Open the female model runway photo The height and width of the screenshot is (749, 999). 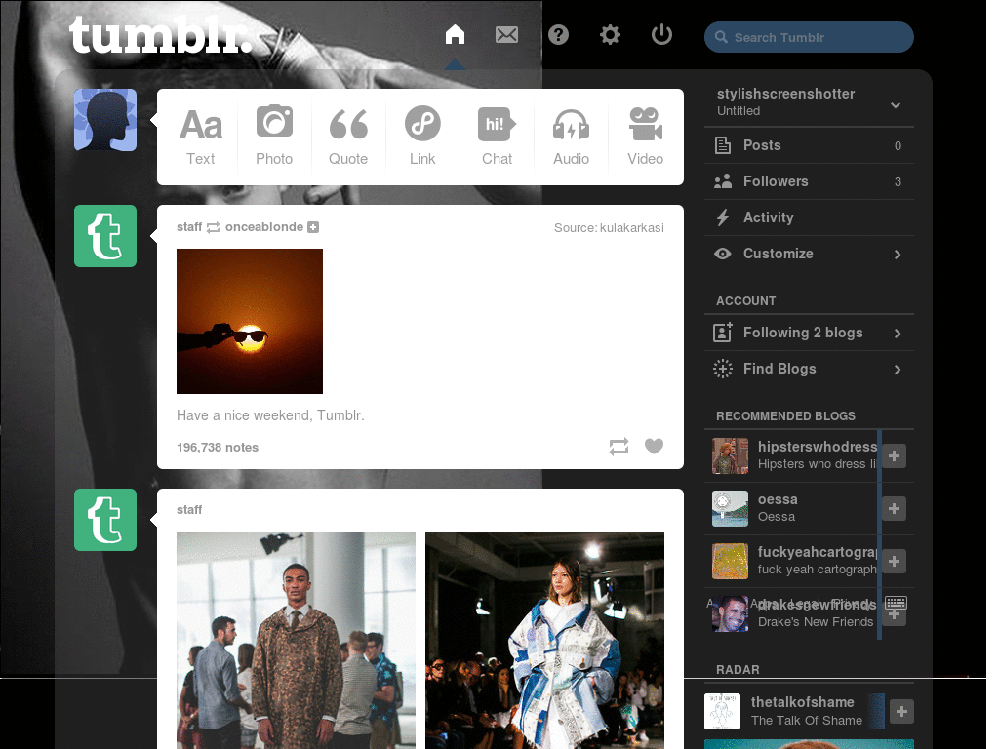(544, 641)
